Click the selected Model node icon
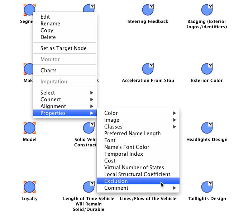This screenshot has width=234, height=223. pyautogui.click(x=29, y=128)
